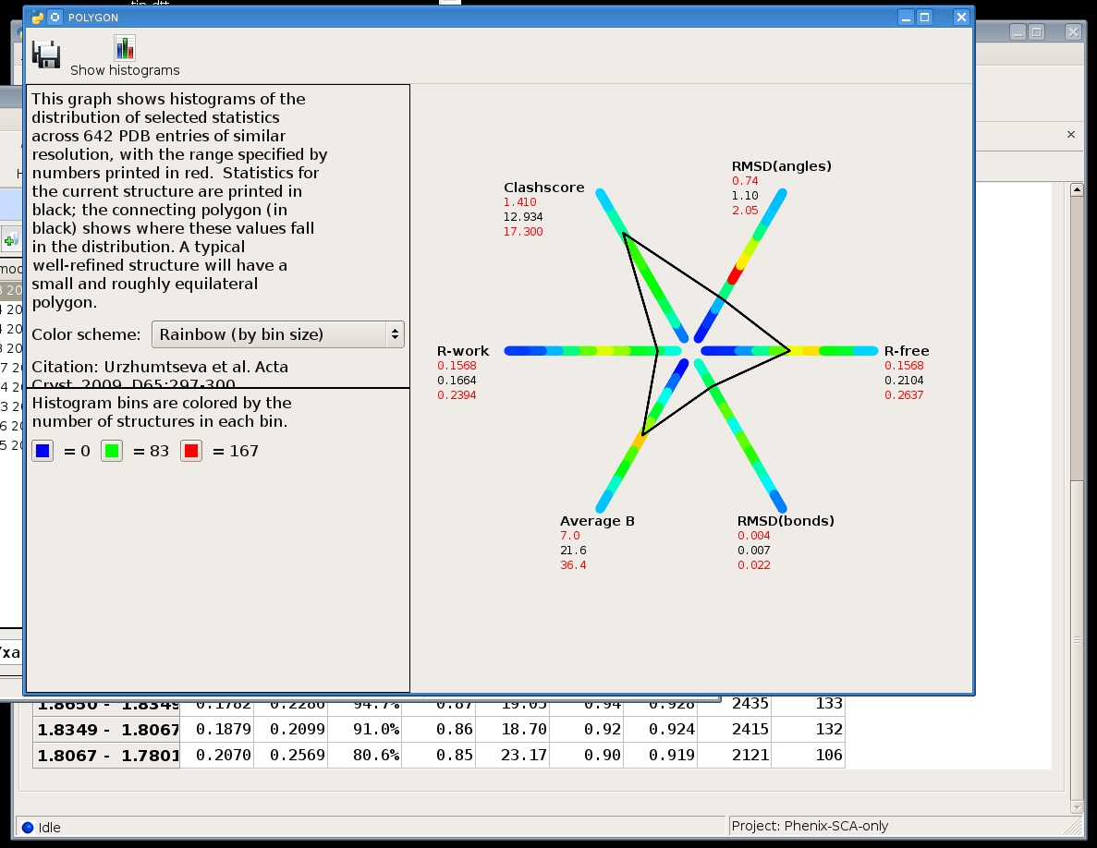Click the R-free histogram bar

tap(788, 351)
